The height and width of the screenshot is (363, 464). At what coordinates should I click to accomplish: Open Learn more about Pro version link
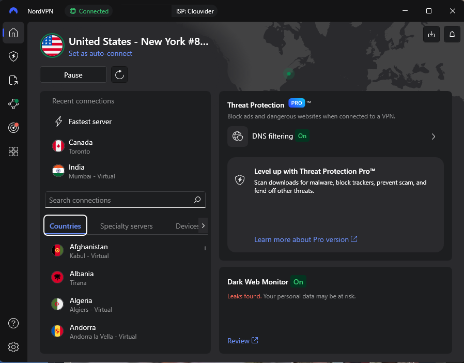tap(305, 239)
